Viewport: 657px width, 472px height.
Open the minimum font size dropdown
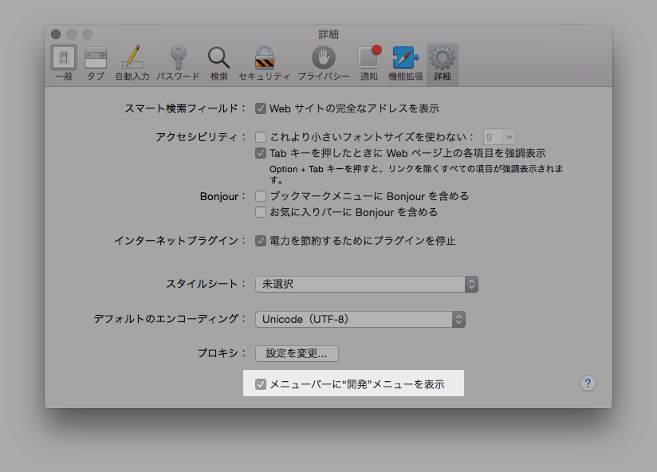[x=498, y=136]
